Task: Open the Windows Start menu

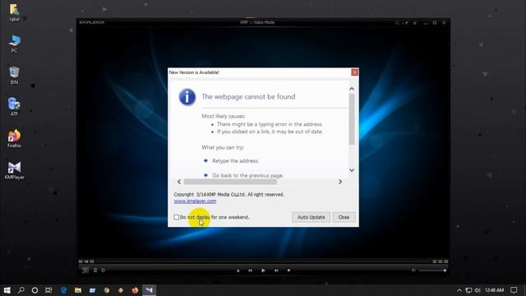Action: coord(7,290)
